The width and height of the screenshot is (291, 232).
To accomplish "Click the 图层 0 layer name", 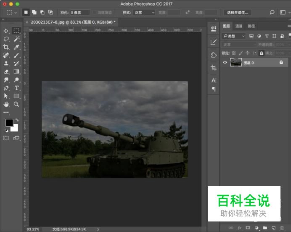I will click(249, 63).
